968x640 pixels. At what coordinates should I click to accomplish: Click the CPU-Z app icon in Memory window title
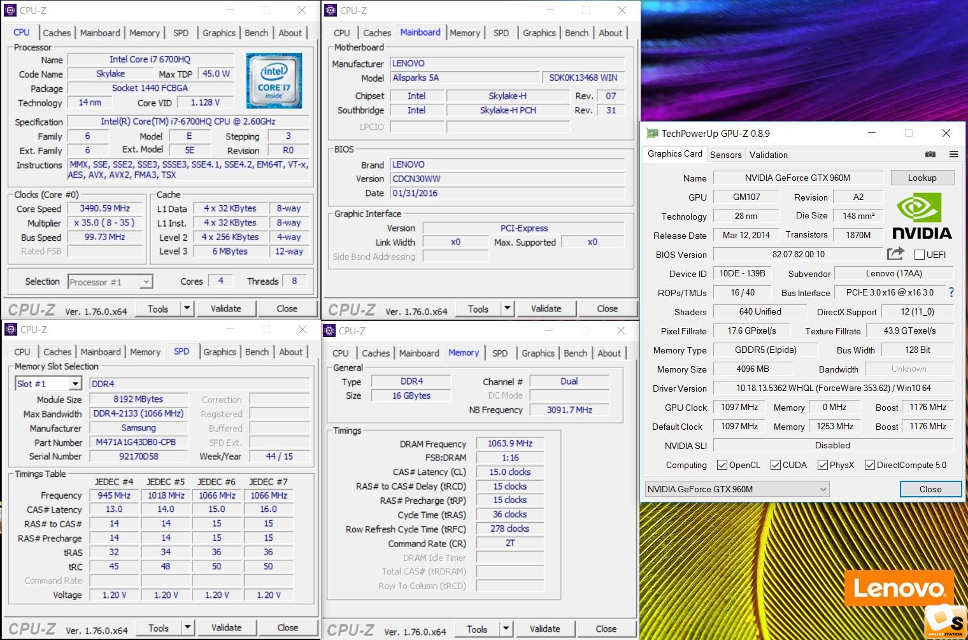(329, 331)
